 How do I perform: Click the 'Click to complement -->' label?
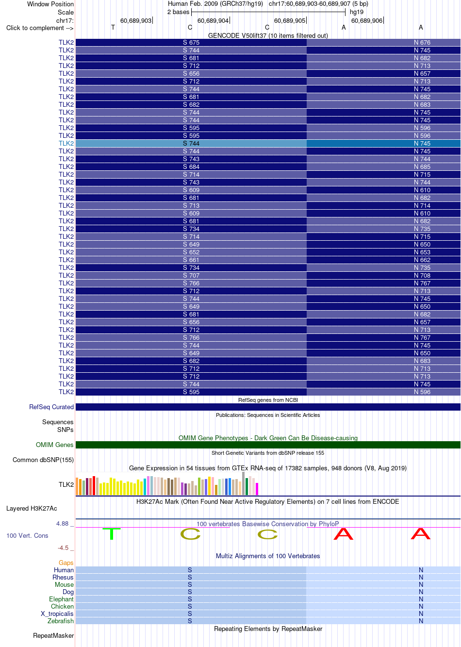(x=40, y=28)
